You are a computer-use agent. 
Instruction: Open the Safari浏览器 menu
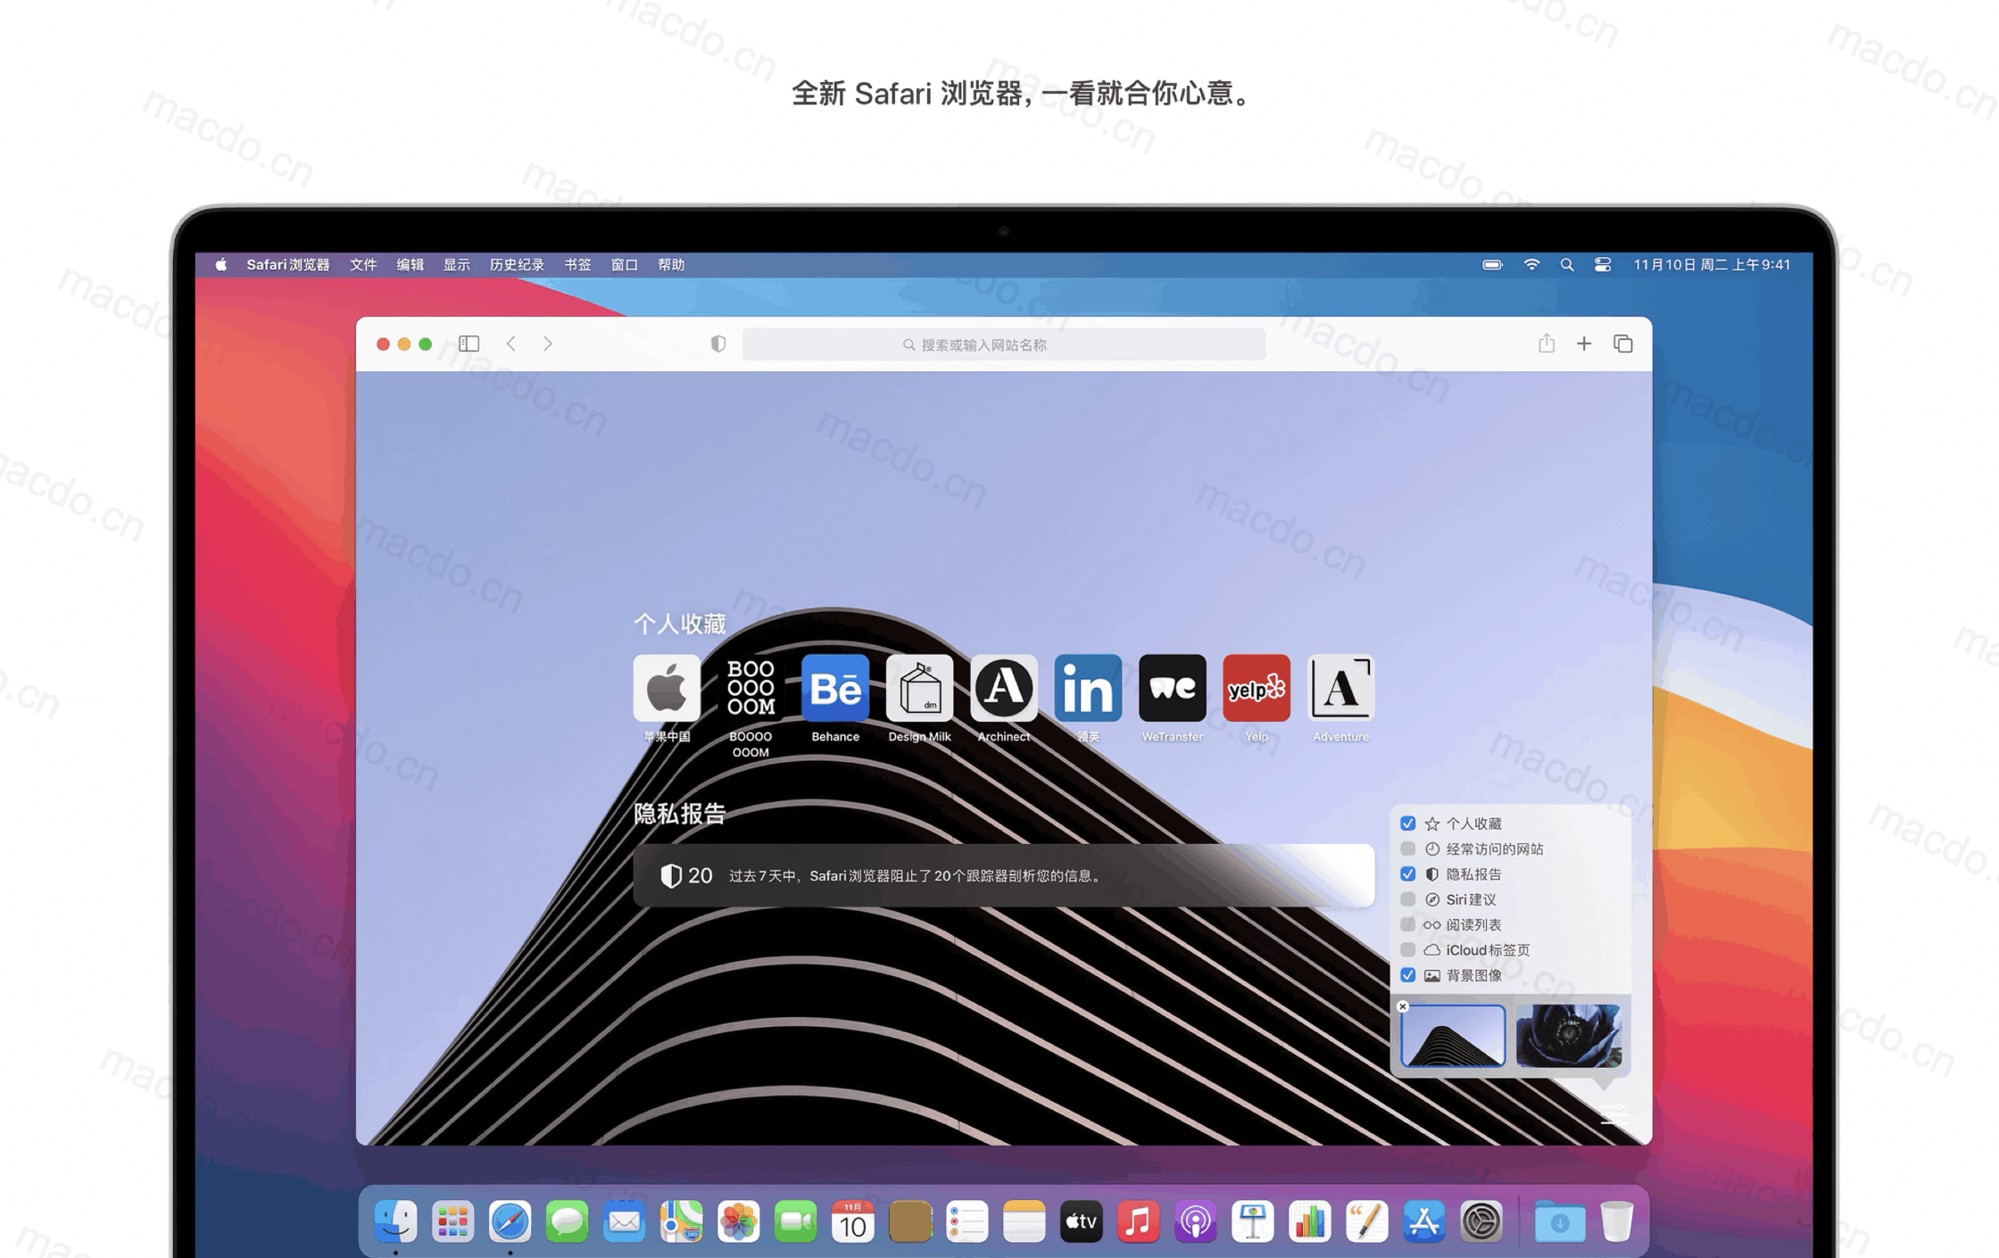(288, 264)
